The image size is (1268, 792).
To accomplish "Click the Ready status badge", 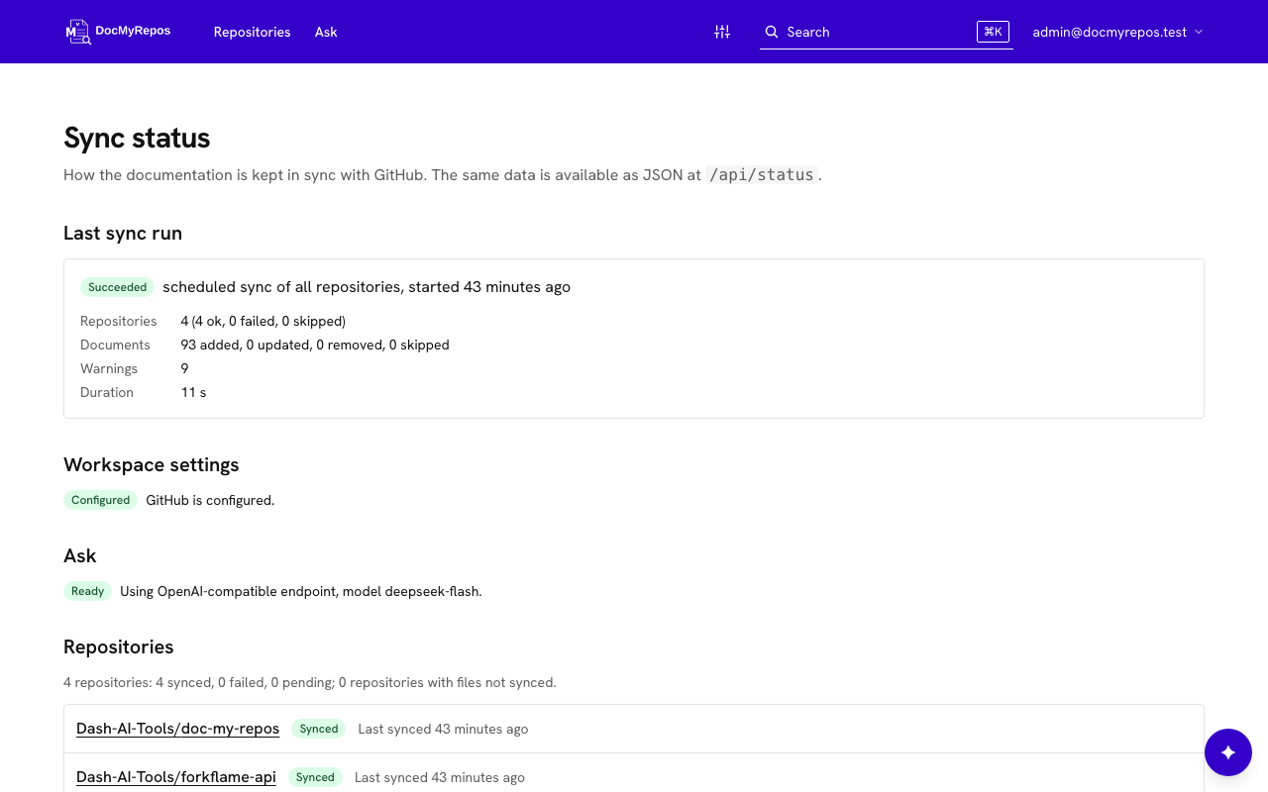I will 87,591.
